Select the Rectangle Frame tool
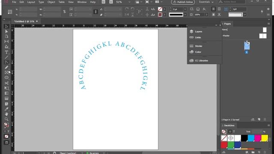 click(6, 72)
